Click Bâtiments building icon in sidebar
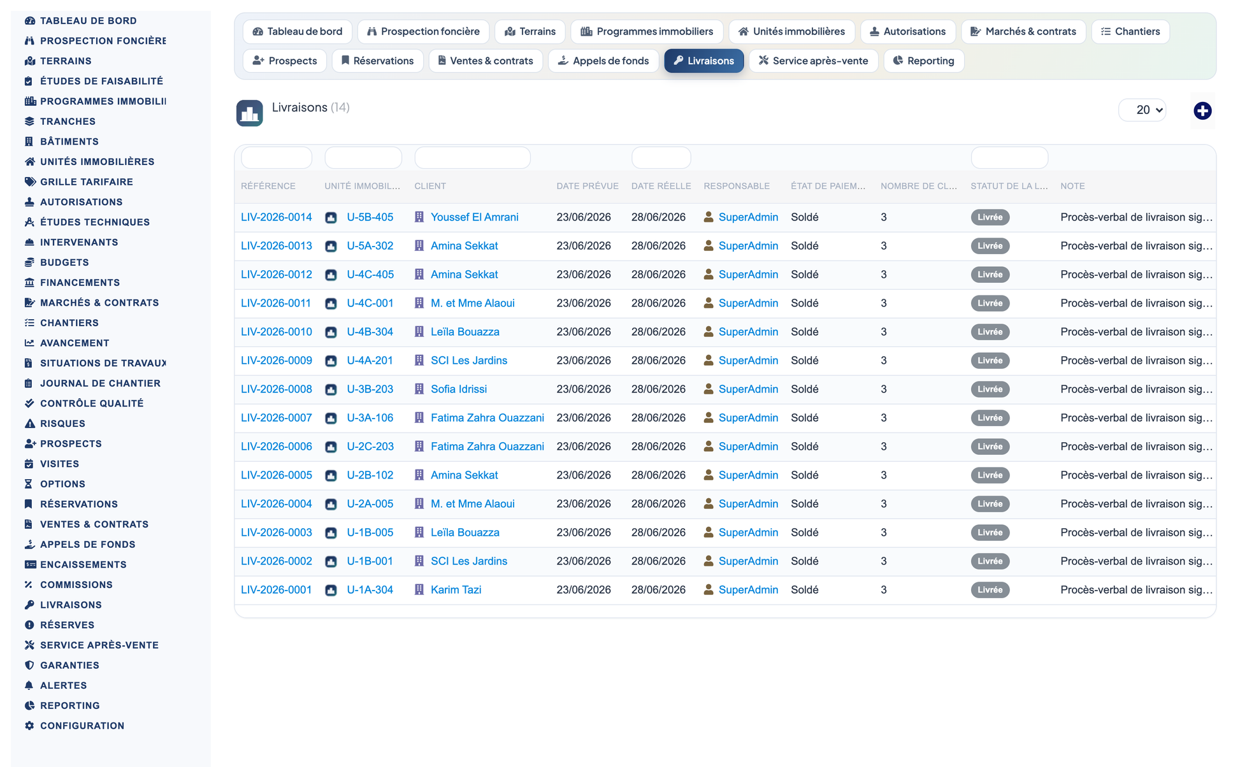Screen dimensions: 1240x767 [x=29, y=141]
